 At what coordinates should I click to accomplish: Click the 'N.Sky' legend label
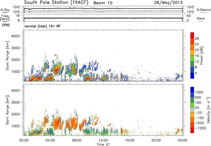click(x=5, y=10)
